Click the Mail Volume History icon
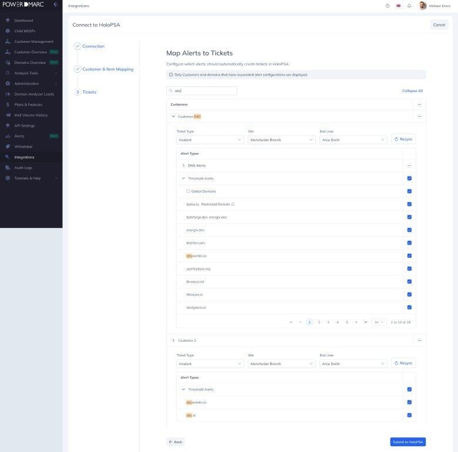Image resolution: width=458 pixels, height=452 pixels. coord(8,115)
